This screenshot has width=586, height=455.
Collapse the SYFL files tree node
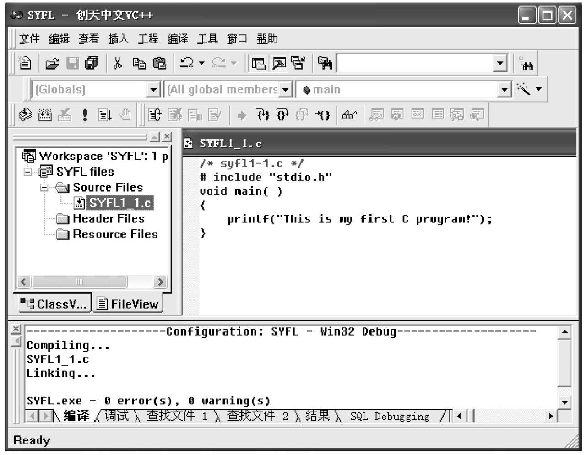click(x=28, y=172)
